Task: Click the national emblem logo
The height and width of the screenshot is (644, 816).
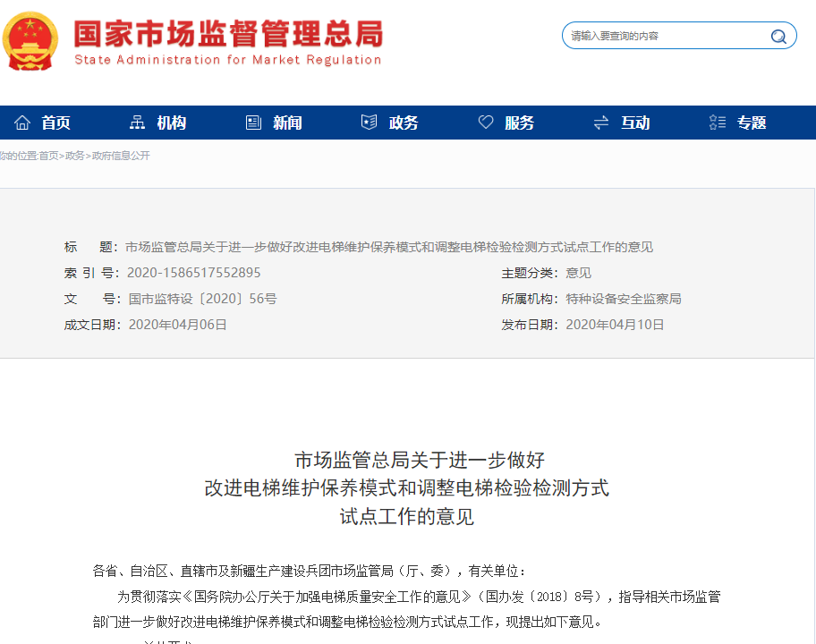Action: tap(31, 40)
